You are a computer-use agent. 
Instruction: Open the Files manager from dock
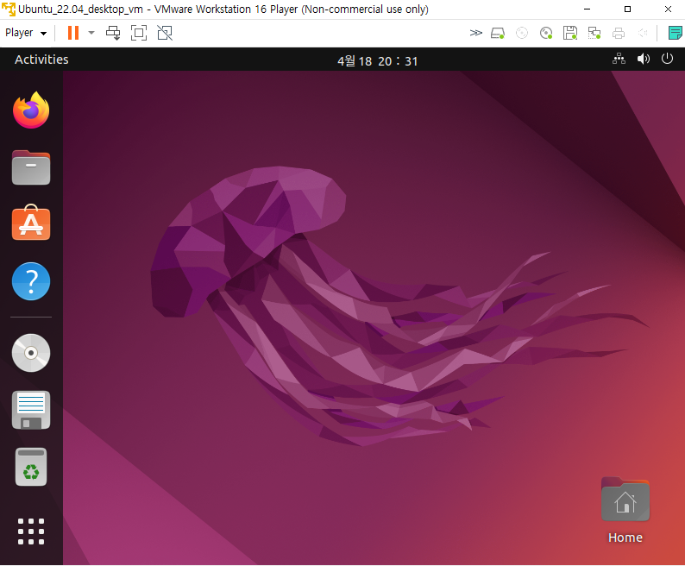coord(31,167)
